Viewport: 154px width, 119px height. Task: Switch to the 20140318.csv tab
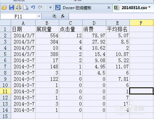tap(134, 8)
